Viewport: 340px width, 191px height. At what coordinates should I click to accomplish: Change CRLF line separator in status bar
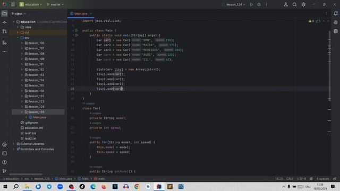(290, 179)
